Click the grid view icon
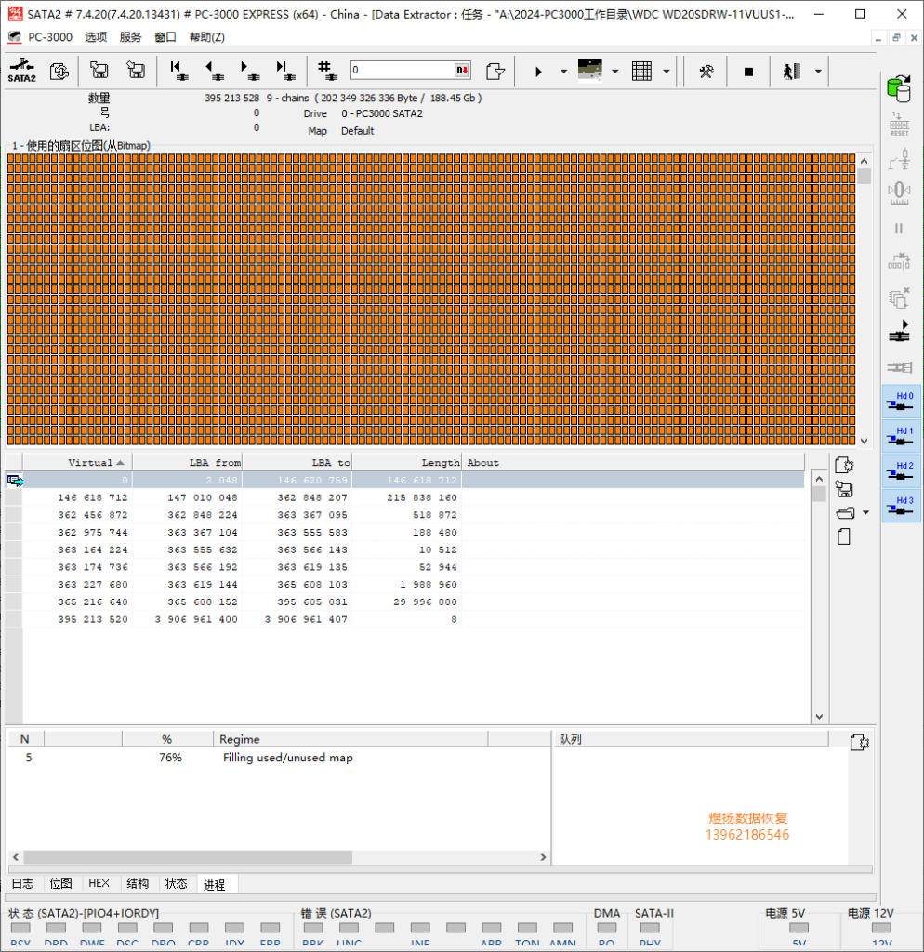Image resolution: width=924 pixels, height=952 pixels. pyautogui.click(x=641, y=71)
